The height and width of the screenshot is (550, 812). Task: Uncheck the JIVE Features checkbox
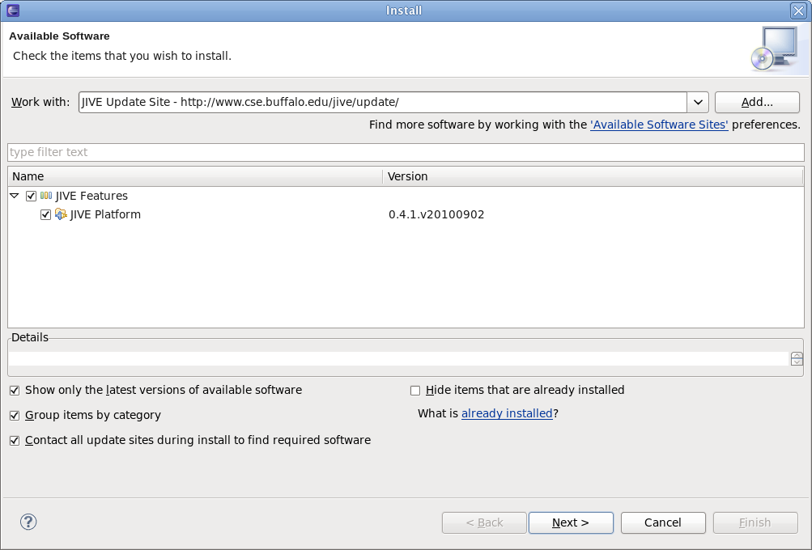pyautogui.click(x=32, y=196)
